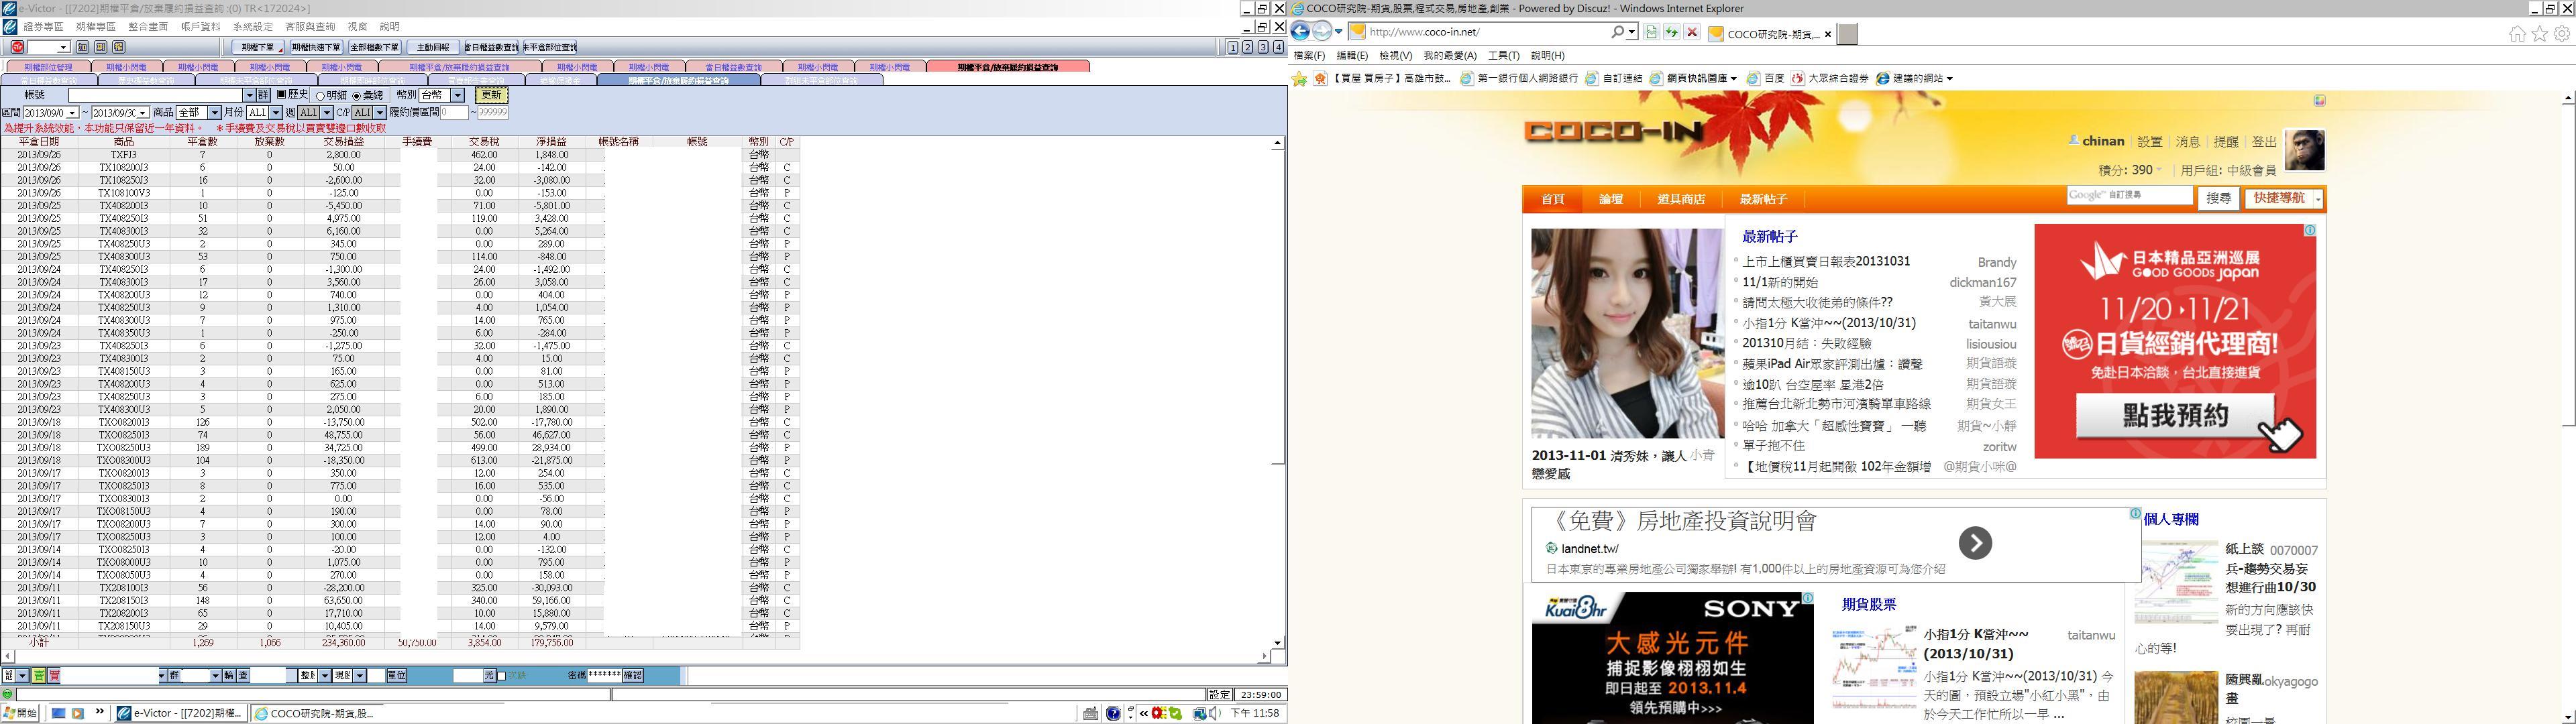Close the COCO研究院 browser tab
The height and width of the screenshot is (724, 2576).
pyautogui.click(x=1828, y=34)
